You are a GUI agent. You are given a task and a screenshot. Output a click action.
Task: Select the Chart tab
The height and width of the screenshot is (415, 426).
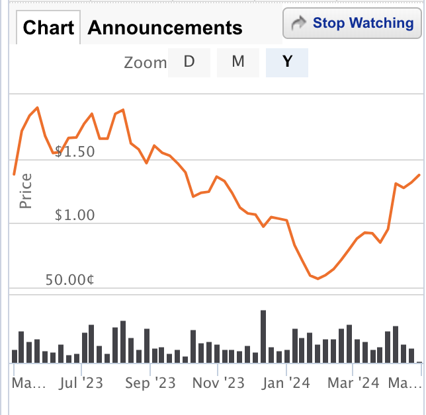pyautogui.click(x=48, y=27)
